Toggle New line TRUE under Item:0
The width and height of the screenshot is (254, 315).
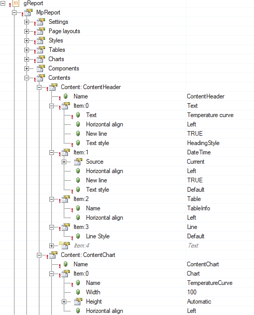[x=195, y=134]
